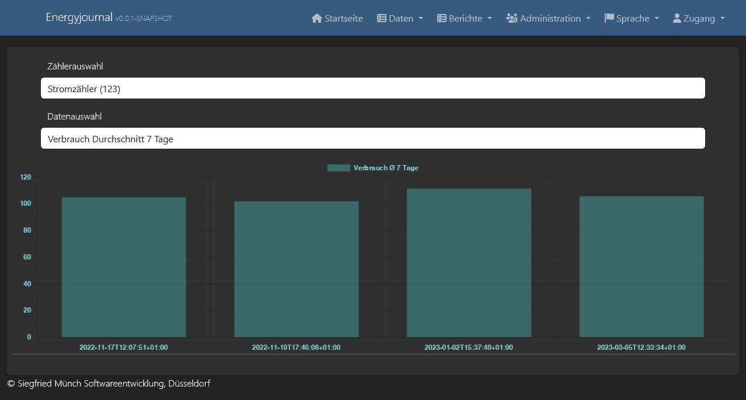Click the users group icon for Administration
This screenshot has height=400, width=746.
click(512, 18)
